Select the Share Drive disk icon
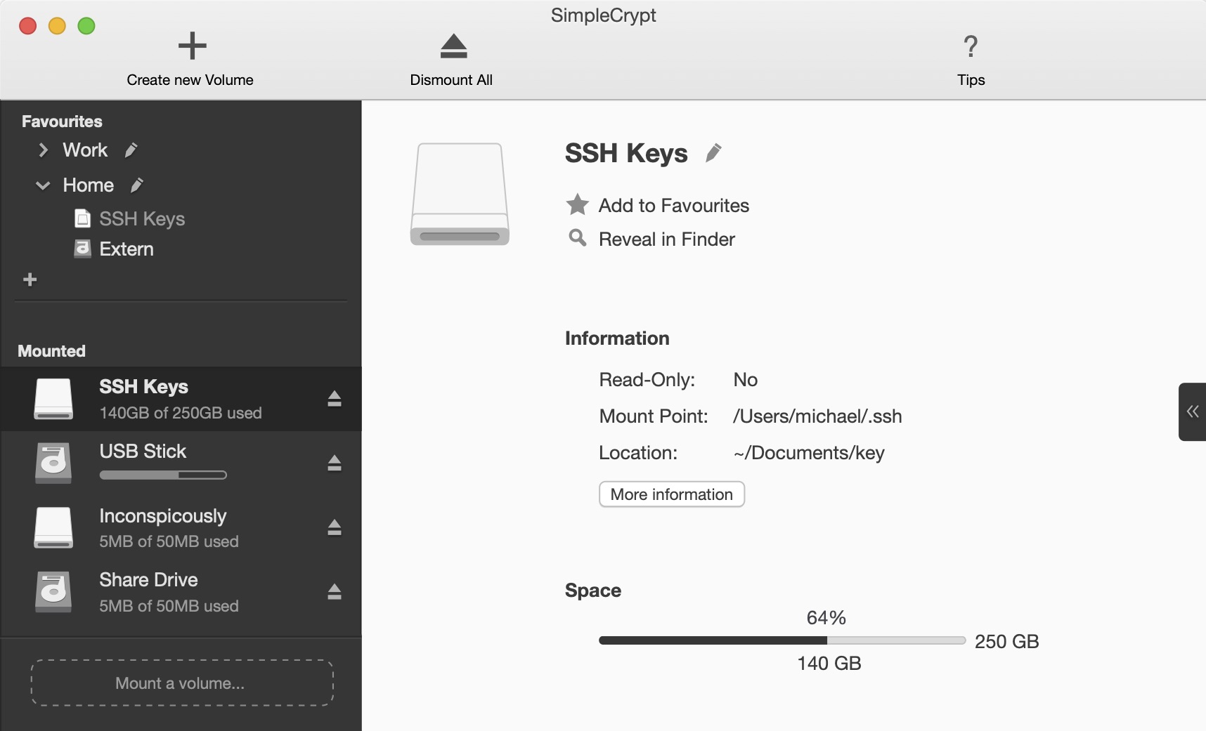 tap(53, 592)
